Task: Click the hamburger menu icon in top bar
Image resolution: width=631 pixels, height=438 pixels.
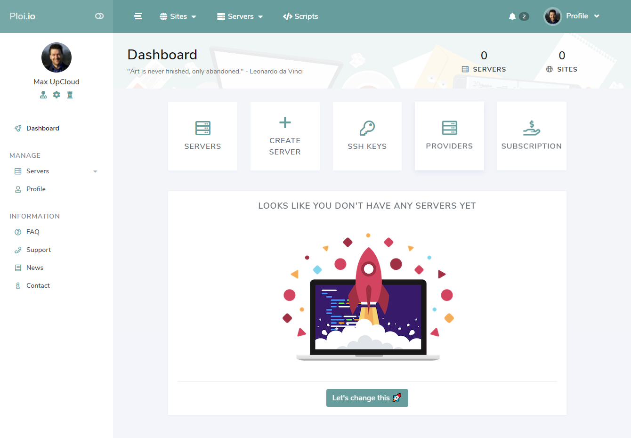Action: coord(138,16)
